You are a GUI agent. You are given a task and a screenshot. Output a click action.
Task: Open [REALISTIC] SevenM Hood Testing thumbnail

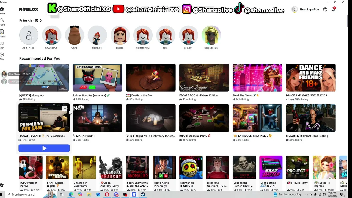tap(311, 118)
